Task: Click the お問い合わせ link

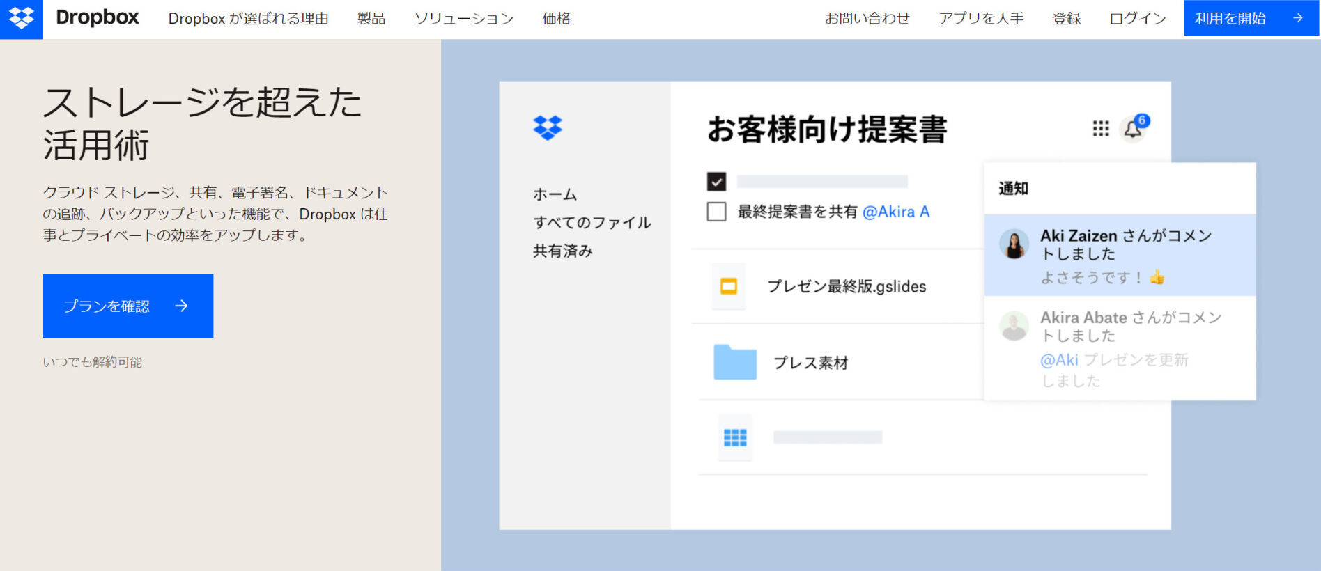Action: tap(867, 19)
